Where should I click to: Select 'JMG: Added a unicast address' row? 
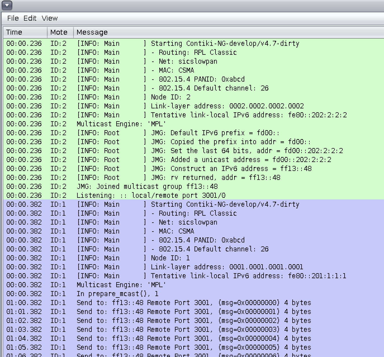(194, 160)
